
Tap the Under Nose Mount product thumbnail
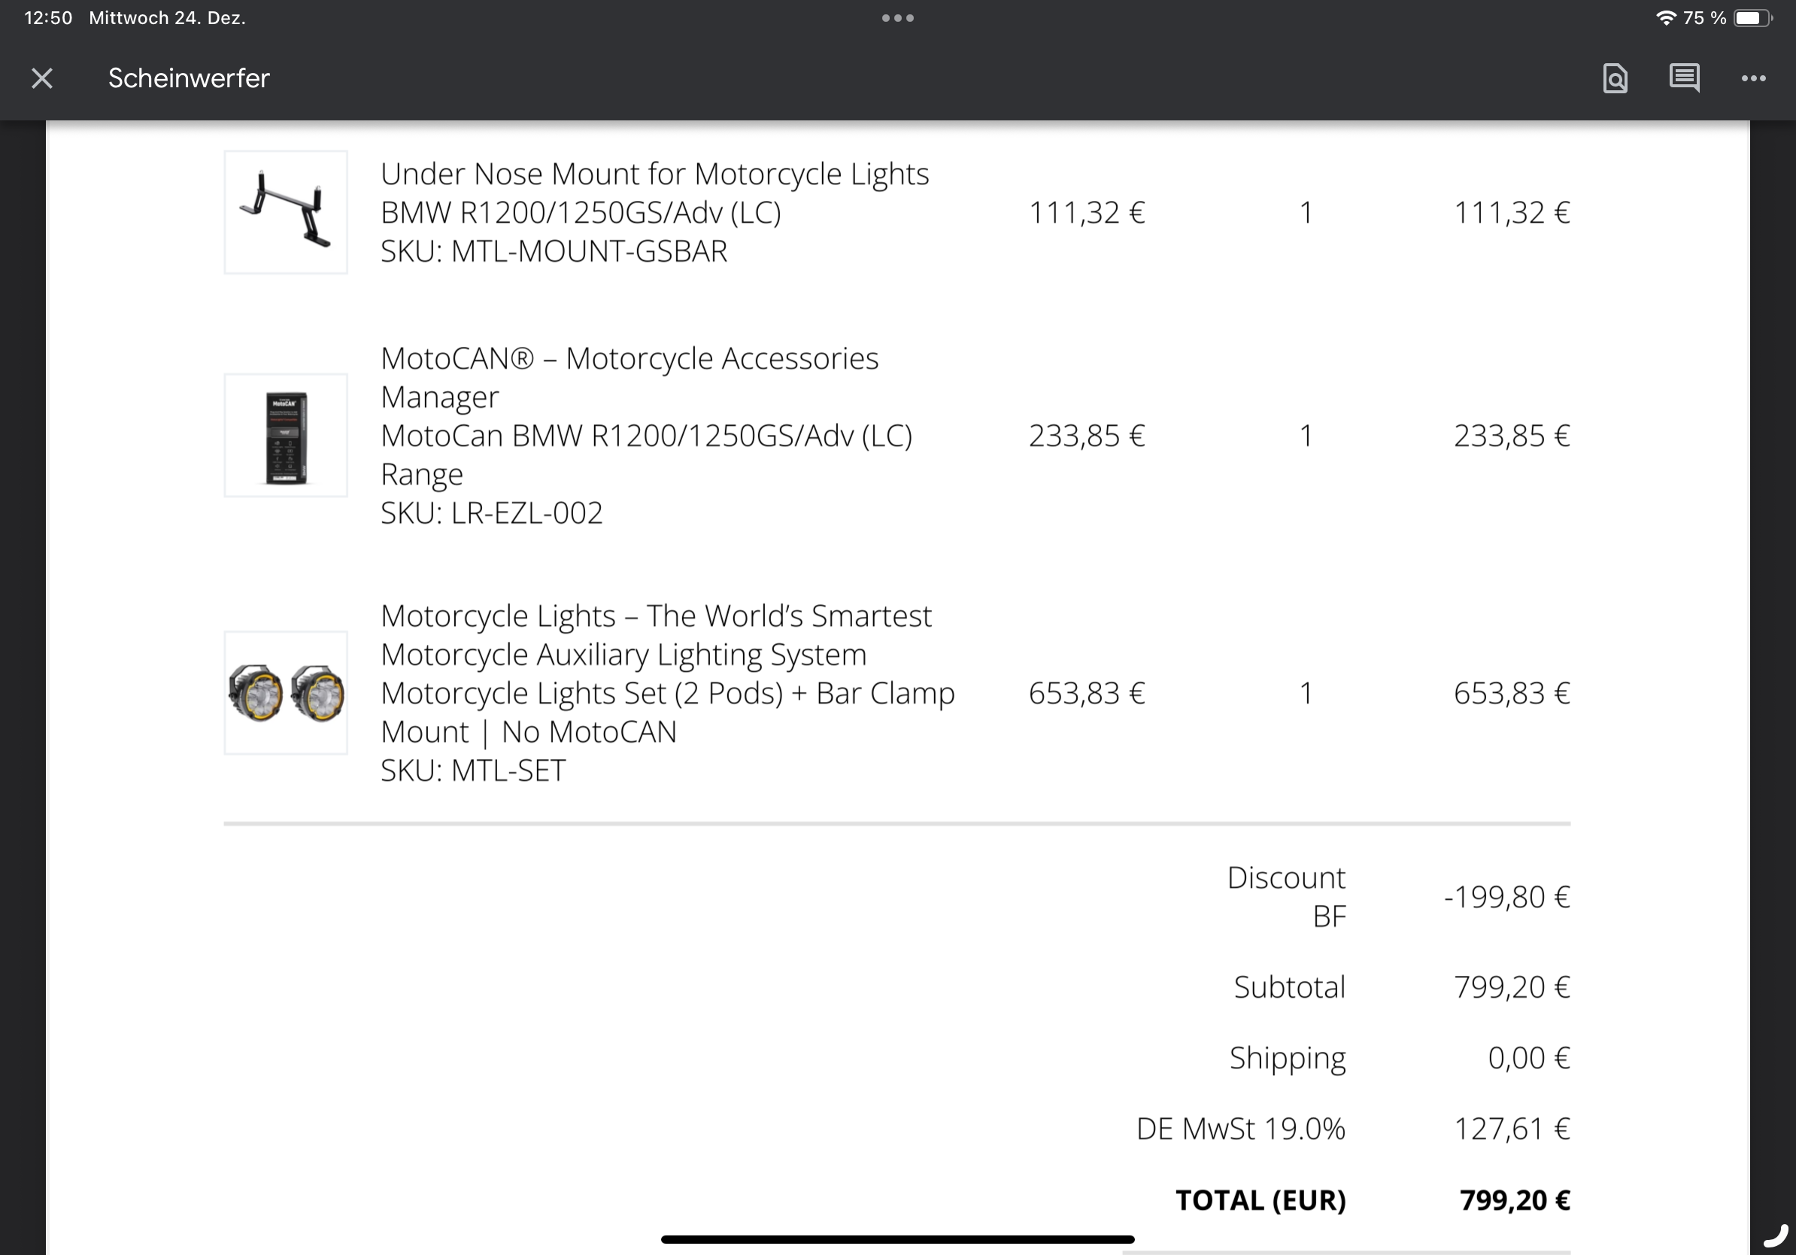click(286, 212)
